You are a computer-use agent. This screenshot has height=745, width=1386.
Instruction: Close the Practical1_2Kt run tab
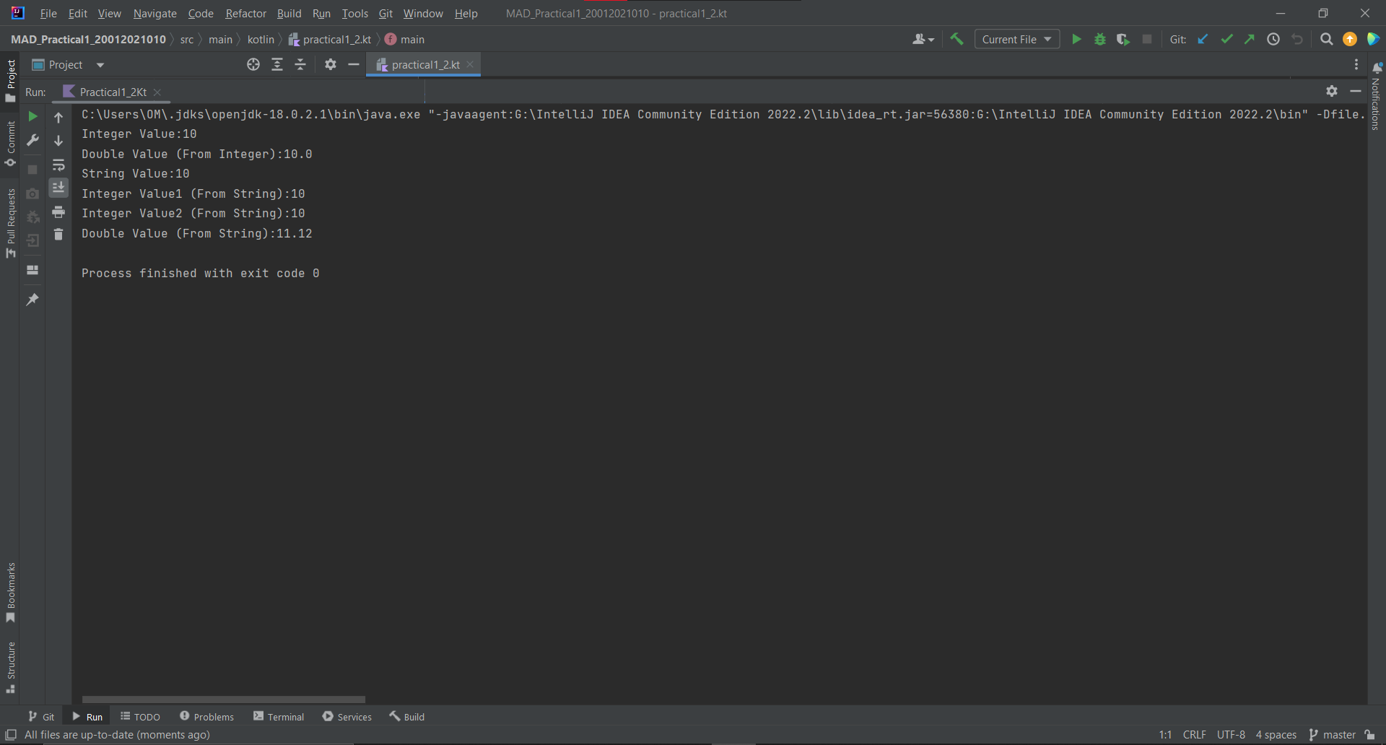157,92
